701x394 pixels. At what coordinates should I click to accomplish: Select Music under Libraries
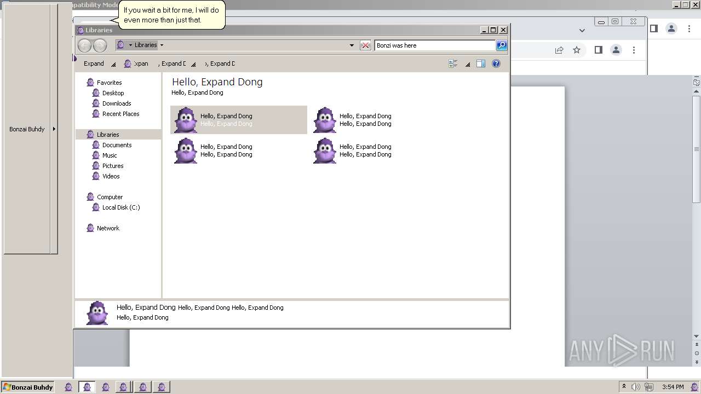(110, 155)
